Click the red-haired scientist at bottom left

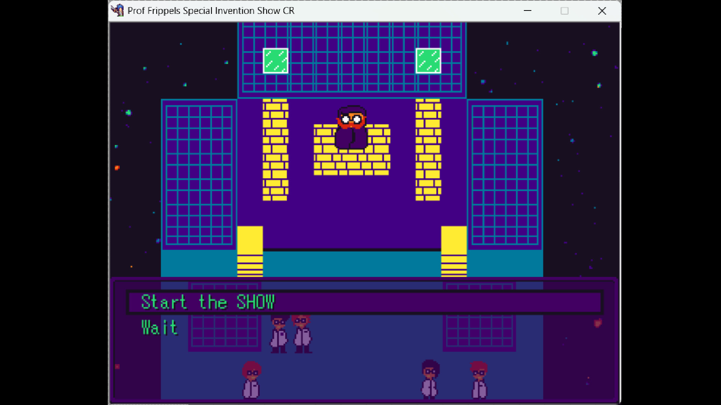tap(251, 379)
